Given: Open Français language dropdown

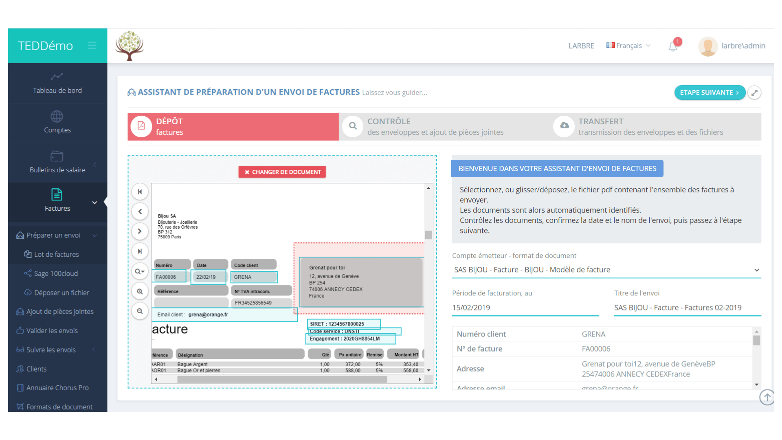Looking at the screenshot, I should click(628, 46).
